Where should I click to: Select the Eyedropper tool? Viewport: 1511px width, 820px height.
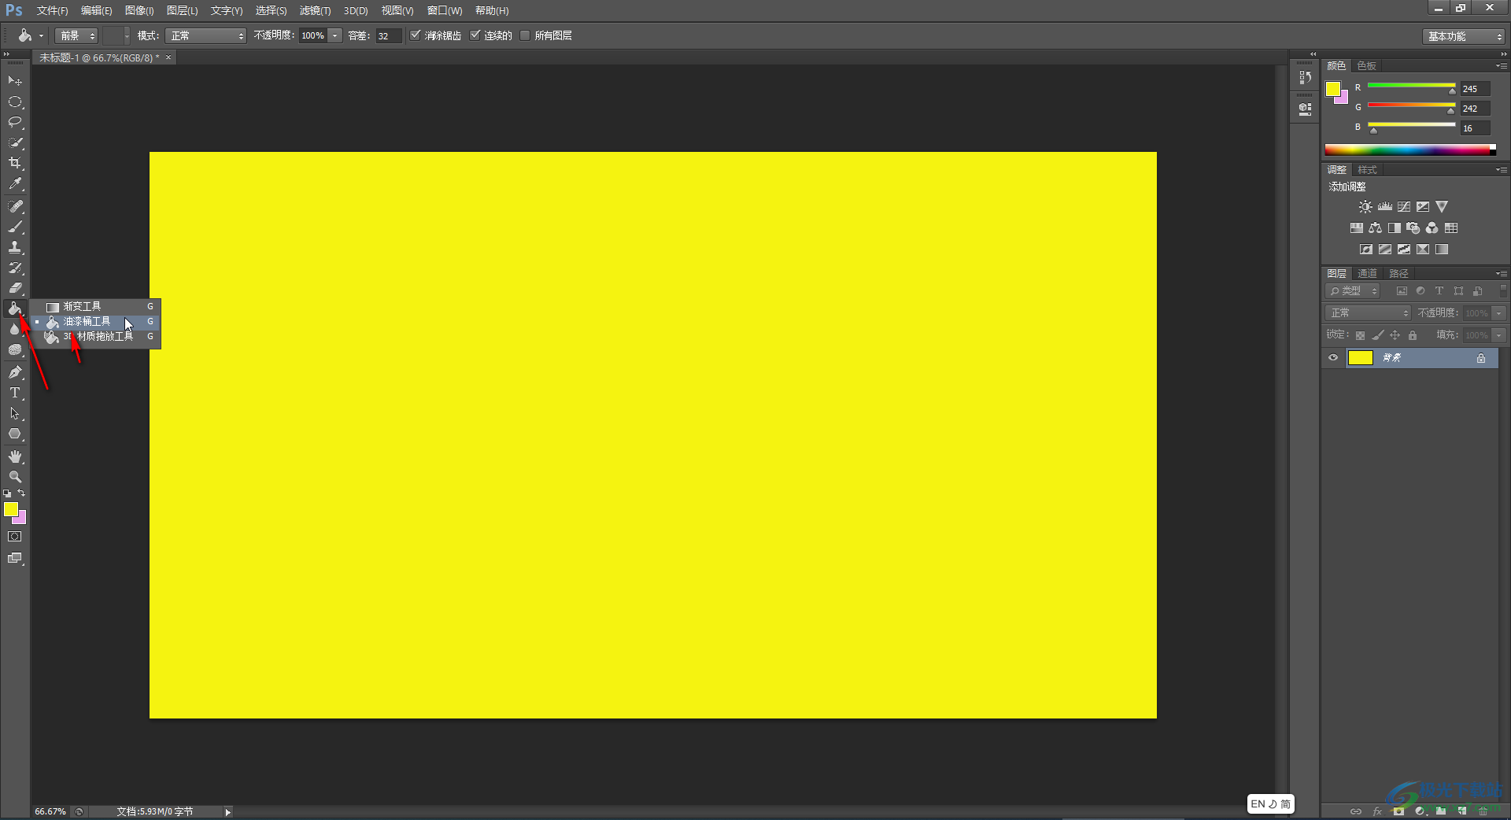15,184
